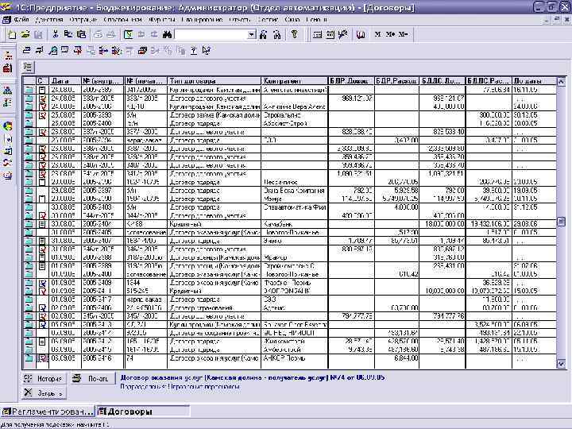The image size is (572, 429).
Task: Click the M+ memory add button
Action: pyautogui.click(x=390, y=34)
